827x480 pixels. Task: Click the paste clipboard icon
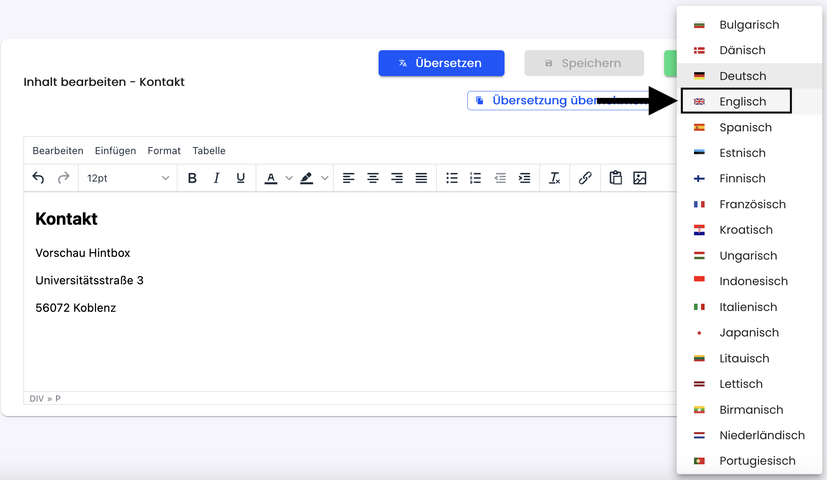616,178
